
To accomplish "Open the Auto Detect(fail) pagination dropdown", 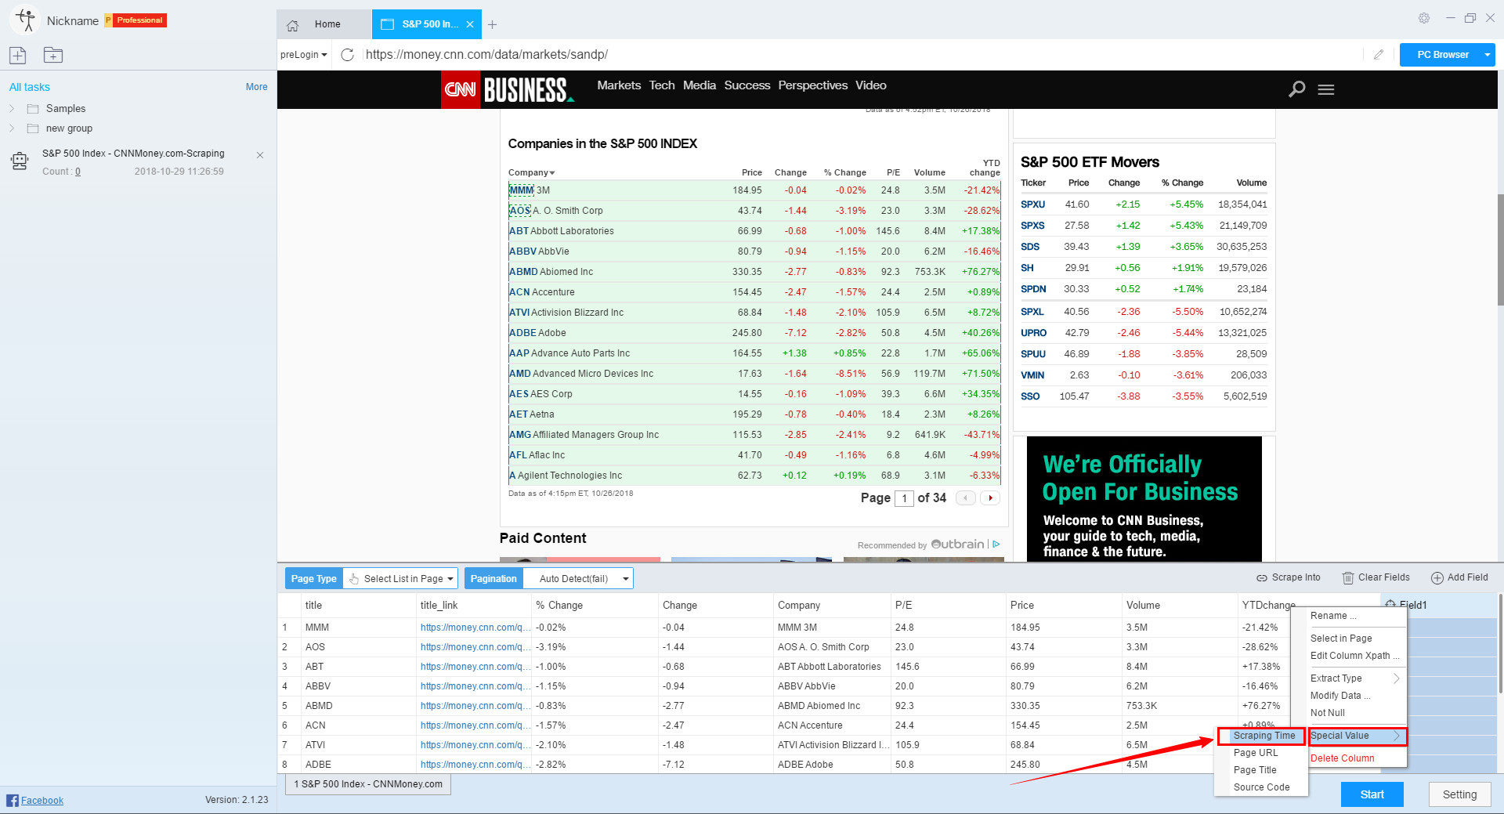I will tap(577, 579).
